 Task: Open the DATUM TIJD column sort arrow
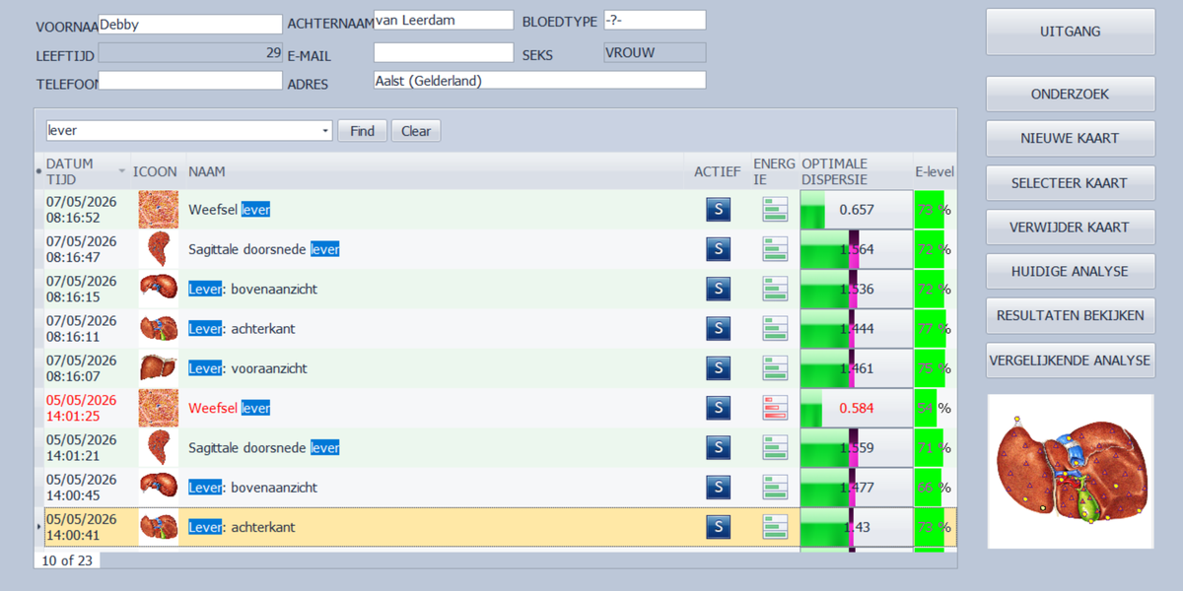pyautogui.click(x=122, y=171)
